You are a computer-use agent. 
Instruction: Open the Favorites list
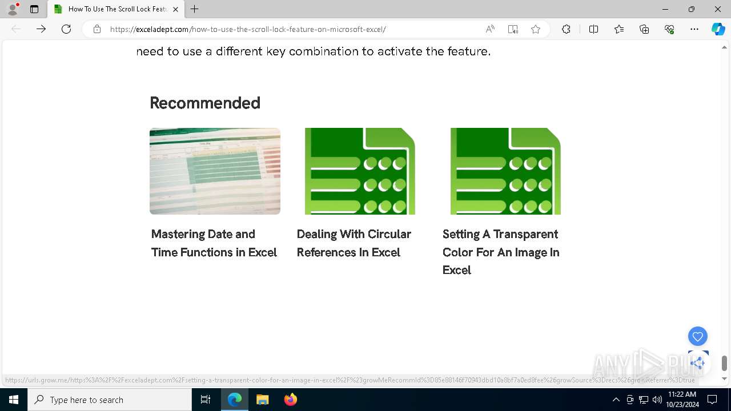click(x=619, y=29)
